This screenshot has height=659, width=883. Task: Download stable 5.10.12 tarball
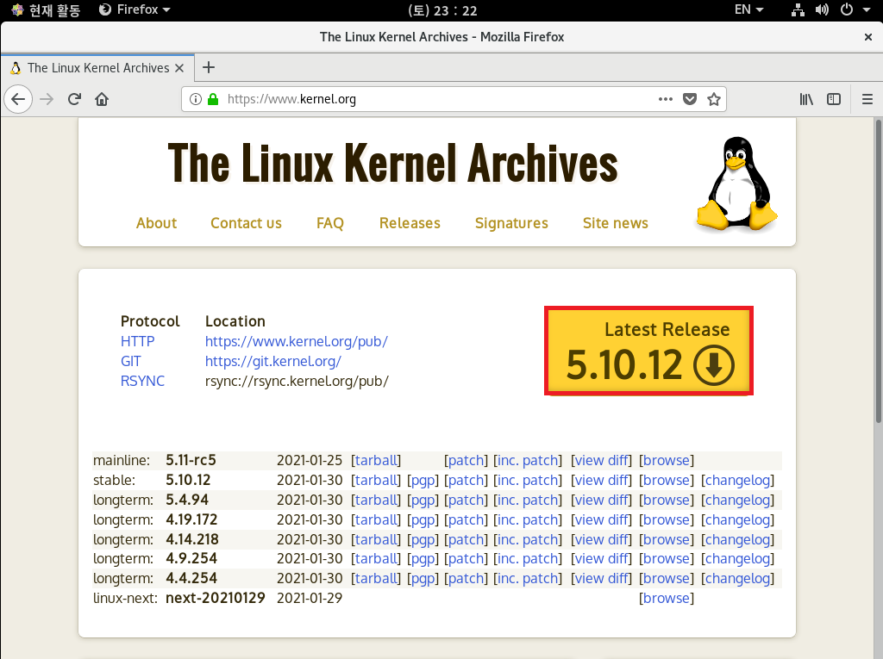tap(376, 480)
